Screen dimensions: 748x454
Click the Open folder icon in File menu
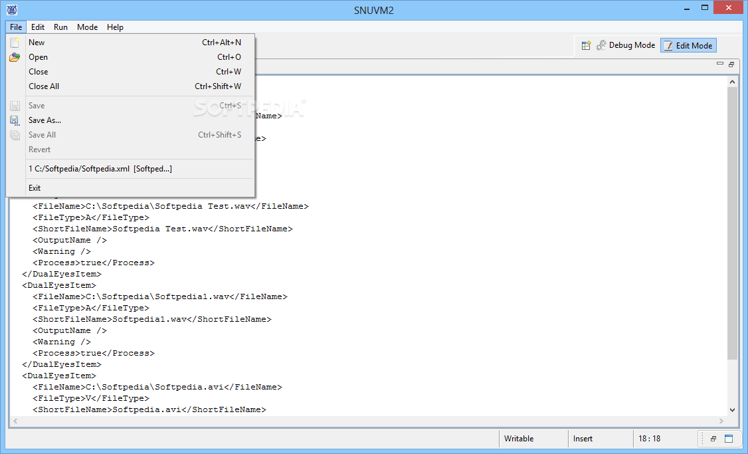15,57
